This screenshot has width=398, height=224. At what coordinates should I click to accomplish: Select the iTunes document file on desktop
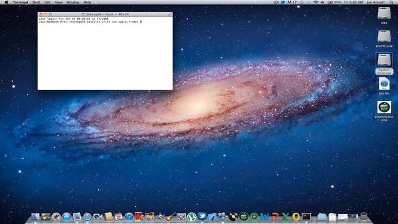pos(384,84)
